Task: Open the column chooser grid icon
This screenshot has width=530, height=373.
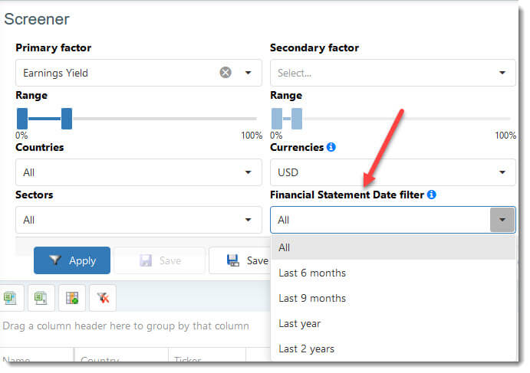Action: [x=72, y=298]
